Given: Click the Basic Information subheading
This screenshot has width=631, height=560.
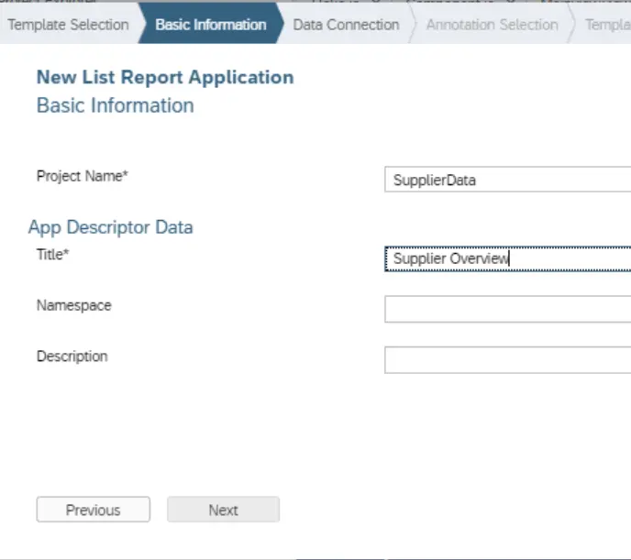Looking at the screenshot, I should (115, 105).
